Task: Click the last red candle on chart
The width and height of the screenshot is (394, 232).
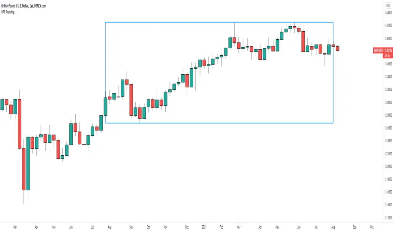Action: [x=337, y=48]
